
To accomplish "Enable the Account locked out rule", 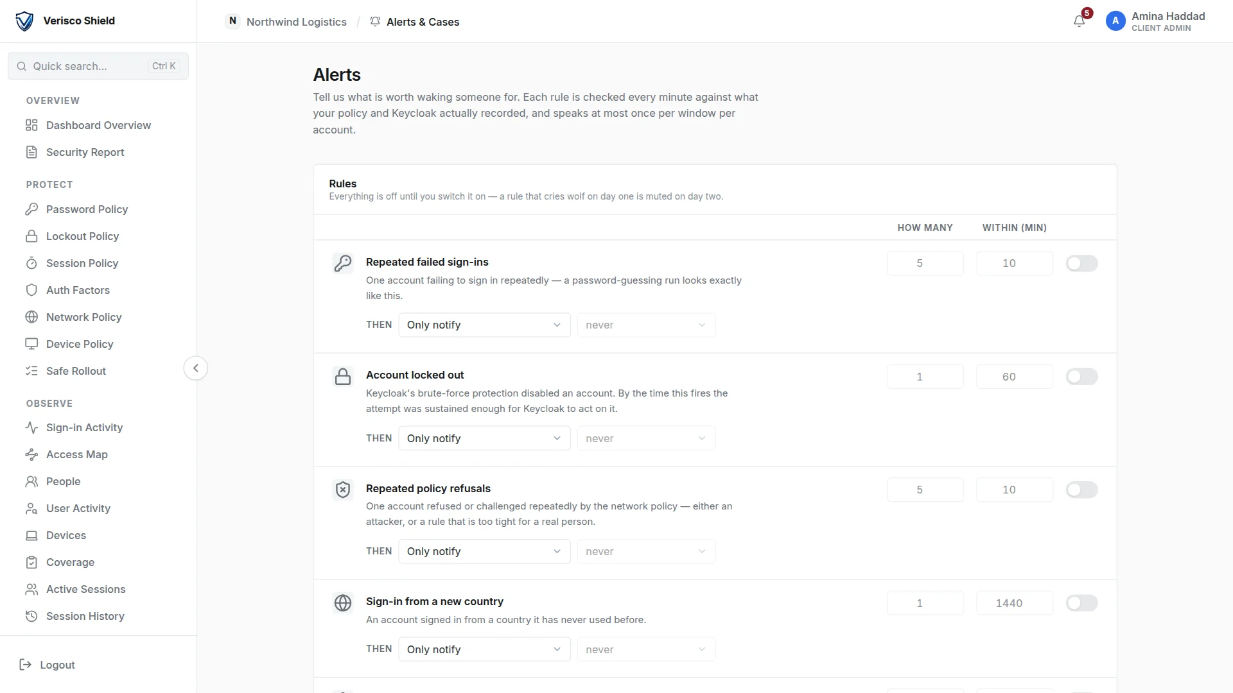I will tap(1082, 377).
